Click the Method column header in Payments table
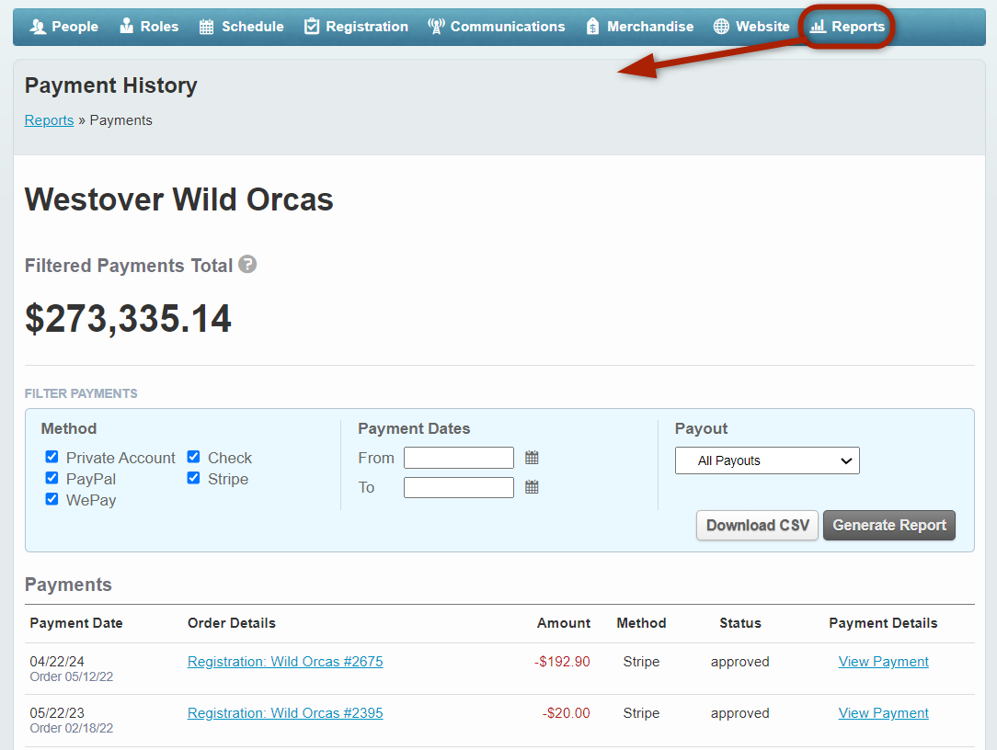Image resolution: width=997 pixels, height=750 pixels. click(x=641, y=623)
